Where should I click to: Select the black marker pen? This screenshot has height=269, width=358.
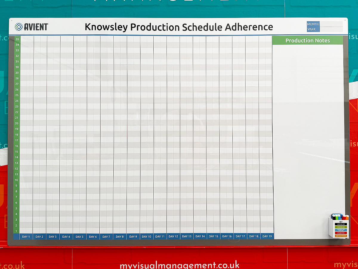(334, 217)
